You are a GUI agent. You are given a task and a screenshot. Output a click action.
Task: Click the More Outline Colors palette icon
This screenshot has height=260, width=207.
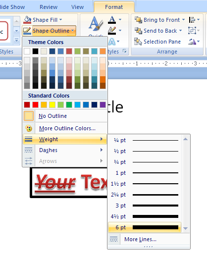point(29,128)
